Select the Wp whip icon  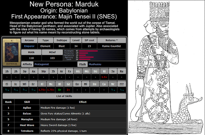tap(44, 71)
